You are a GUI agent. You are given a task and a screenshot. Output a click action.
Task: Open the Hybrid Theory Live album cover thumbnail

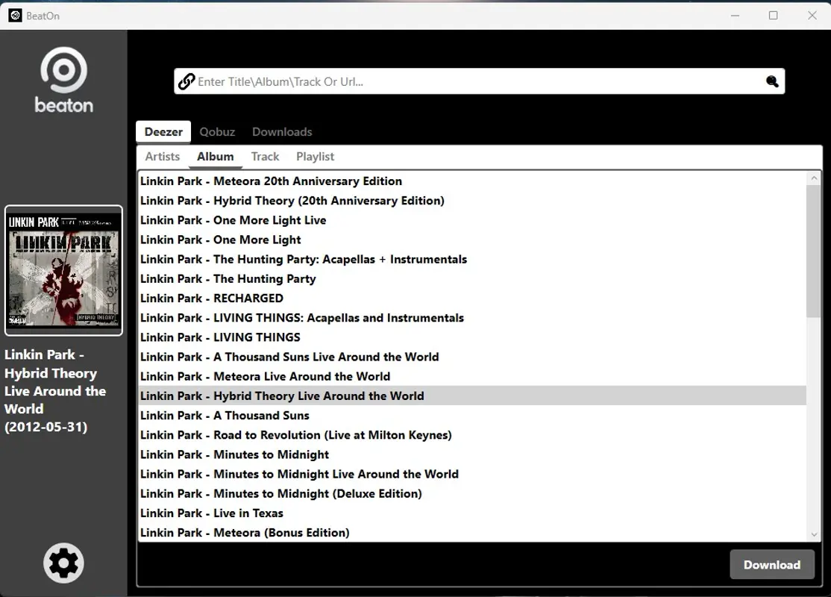coord(63,270)
